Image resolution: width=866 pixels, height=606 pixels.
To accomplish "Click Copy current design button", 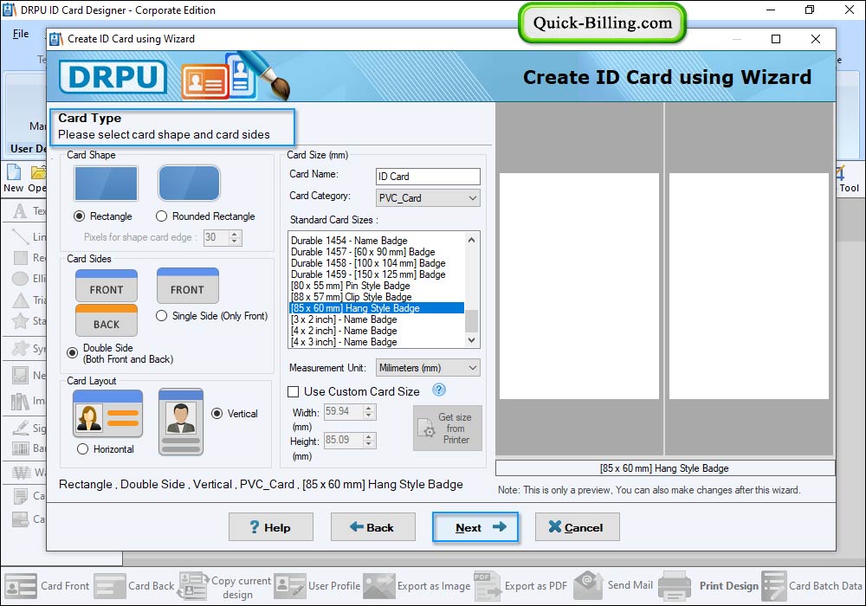I will tap(224, 587).
